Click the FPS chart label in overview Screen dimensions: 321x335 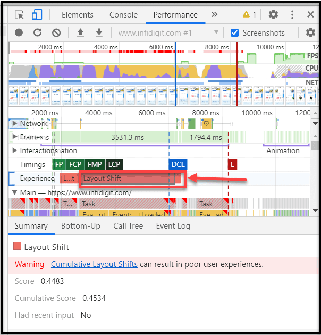tap(312, 56)
